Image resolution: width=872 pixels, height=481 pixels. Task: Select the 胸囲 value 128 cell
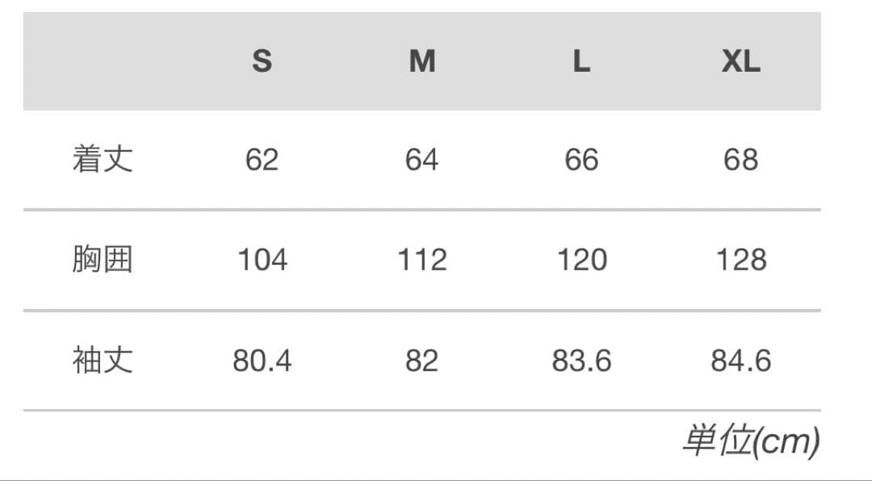(x=740, y=260)
